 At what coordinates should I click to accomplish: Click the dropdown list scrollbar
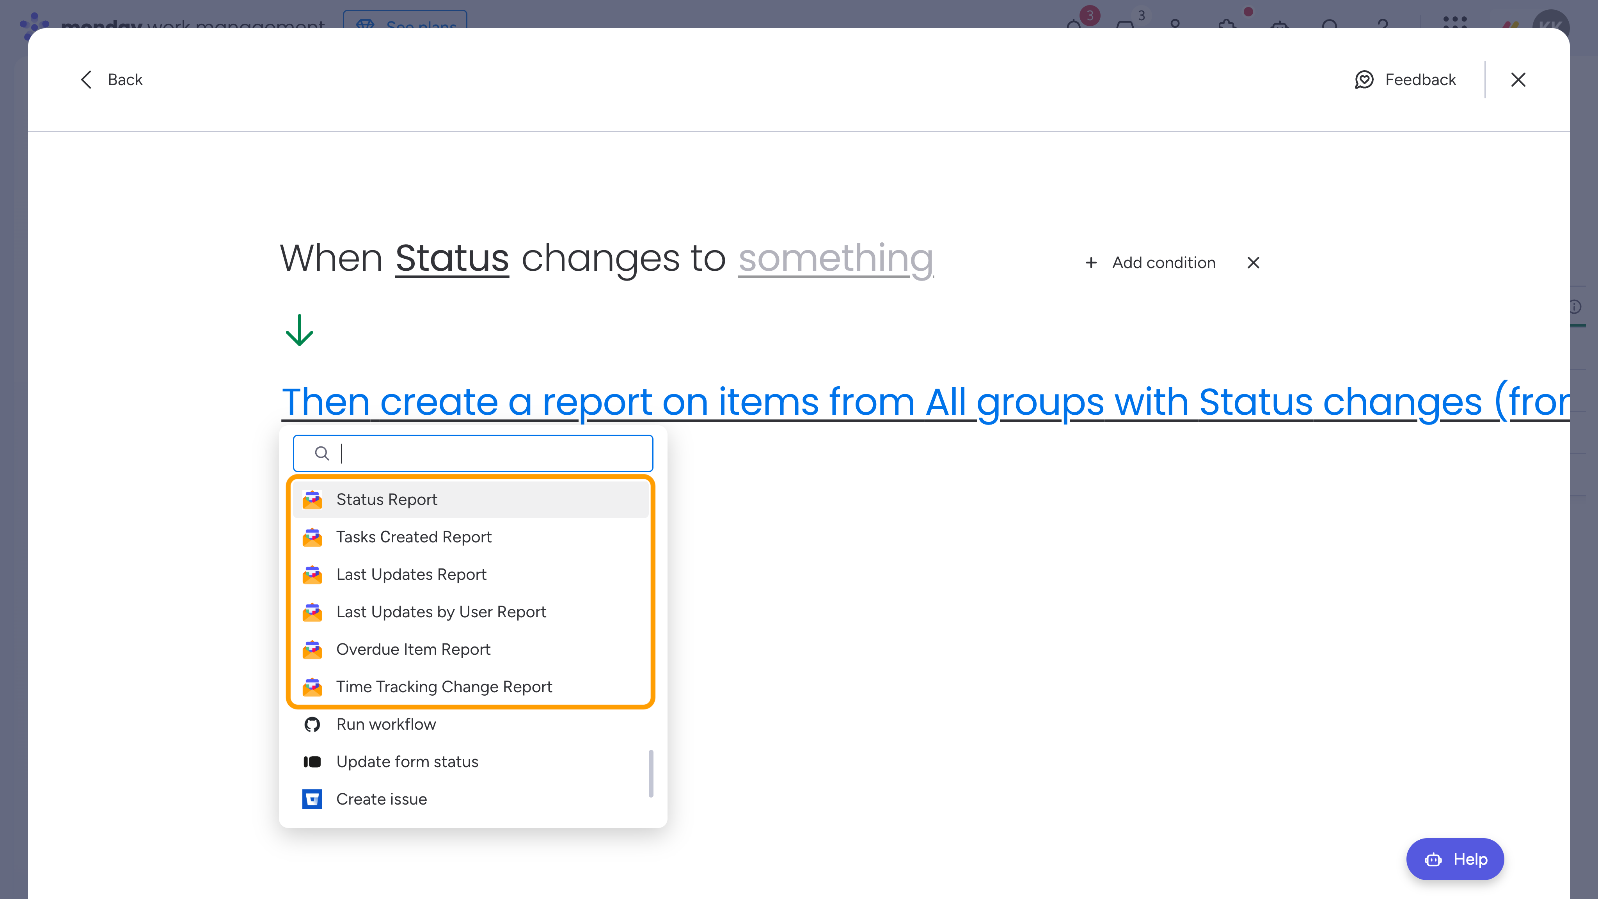click(x=651, y=773)
